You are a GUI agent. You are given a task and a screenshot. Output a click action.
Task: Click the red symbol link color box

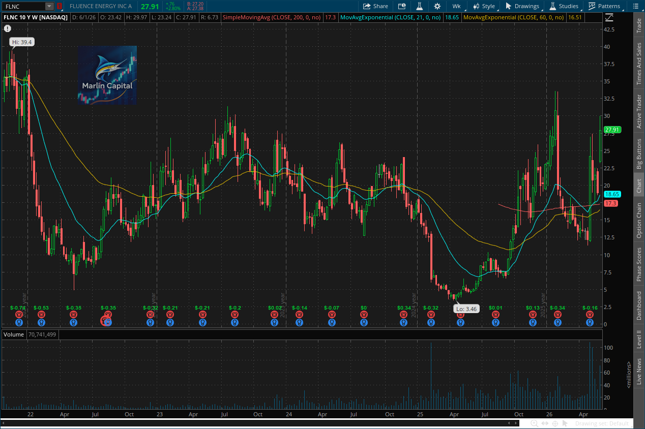[60, 7]
